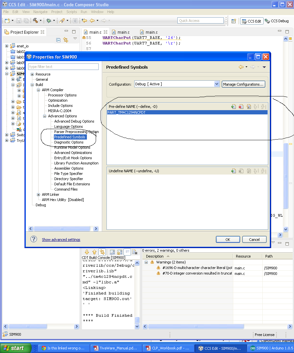Open the Configuration dropdown showing Debug Active
The width and height of the screenshot is (294, 353).
(x=216, y=84)
